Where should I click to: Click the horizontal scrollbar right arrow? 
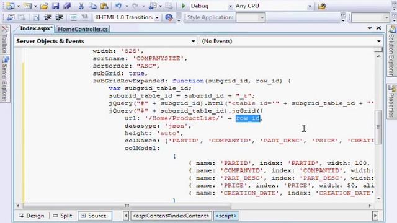370,206
